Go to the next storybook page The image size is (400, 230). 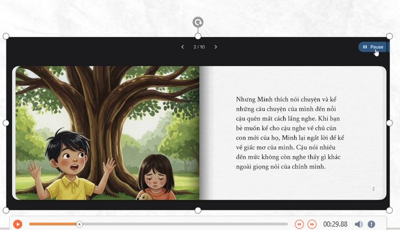click(215, 47)
